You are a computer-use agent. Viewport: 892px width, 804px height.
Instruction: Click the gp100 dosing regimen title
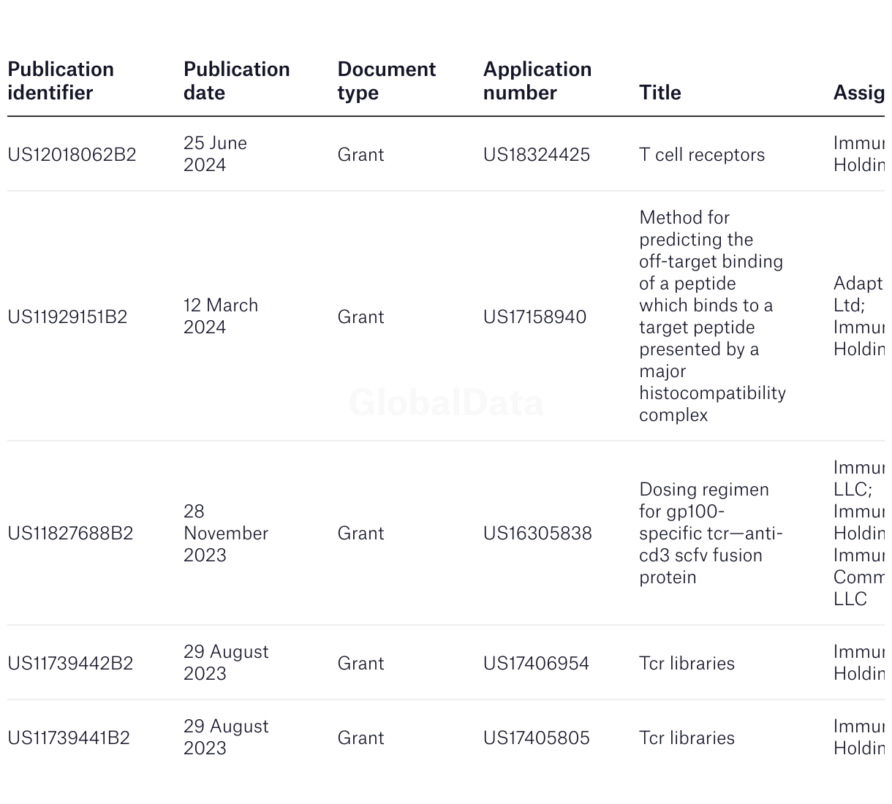(710, 534)
